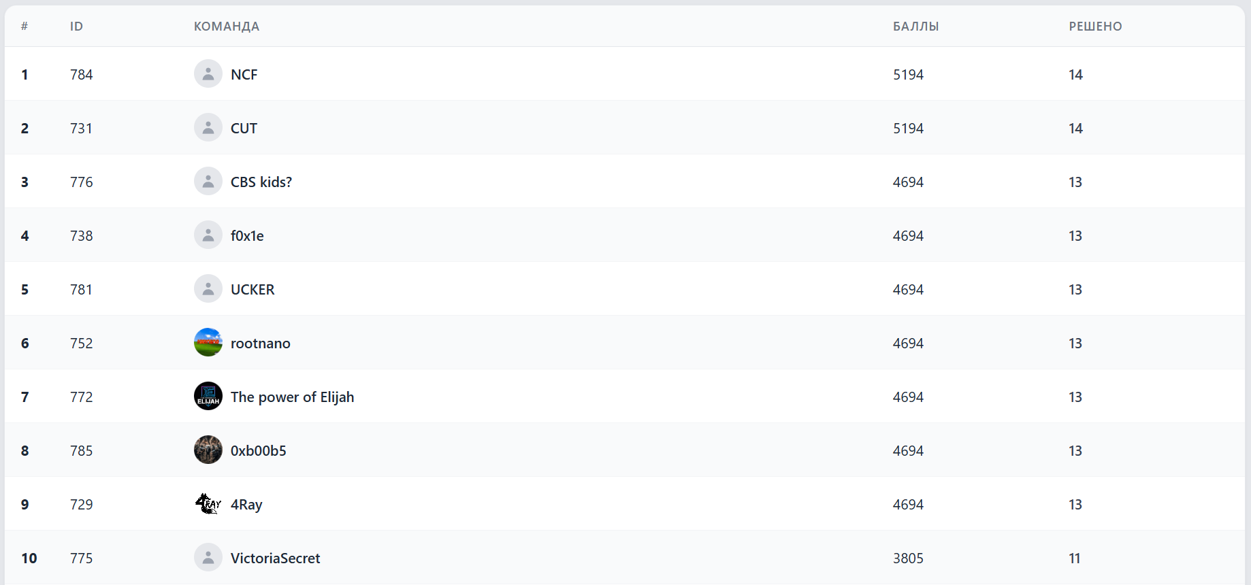The width and height of the screenshot is (1251, 585).
Task: Select the VictoriaSecret placeholder avatar icon
Action: click(208, 557)
